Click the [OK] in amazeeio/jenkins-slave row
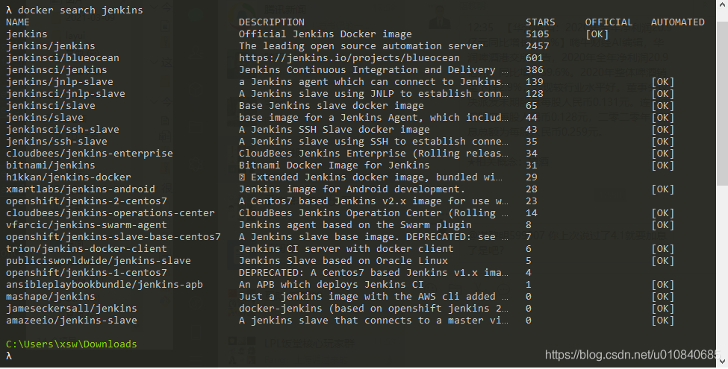Screen dimensions: 728x369 [x=662, y=321]
